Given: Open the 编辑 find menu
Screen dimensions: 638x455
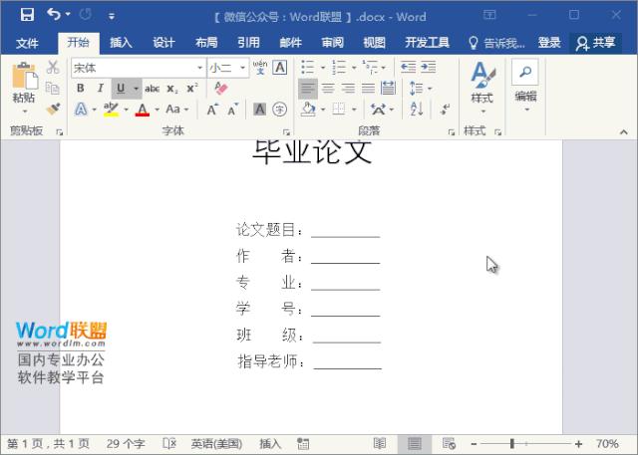Looking at the screenshot, I should 525,86.
